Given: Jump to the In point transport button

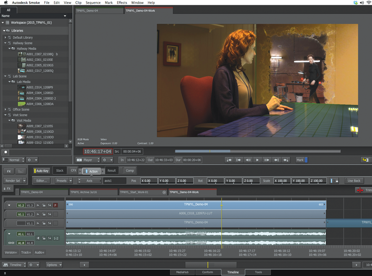Looking at the screenshot, I should (229, 160).
